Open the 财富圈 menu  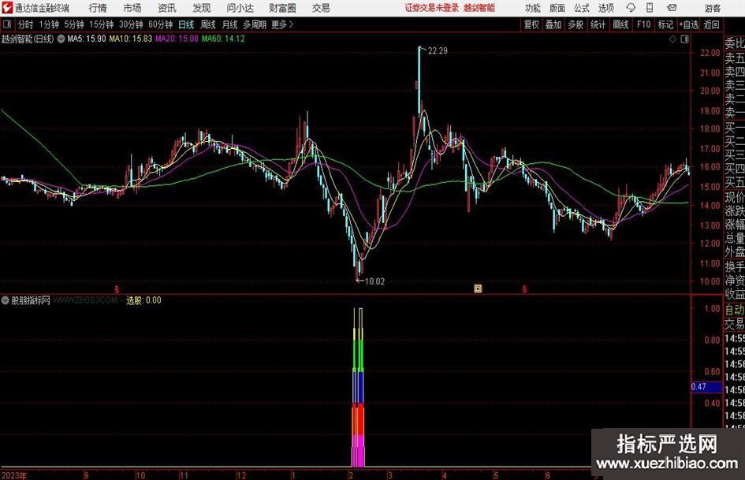point(282,8)
